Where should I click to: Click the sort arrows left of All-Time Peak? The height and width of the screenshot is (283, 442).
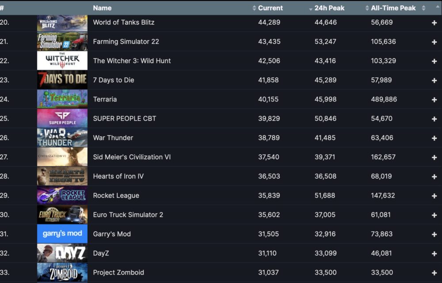pos(367,8)
